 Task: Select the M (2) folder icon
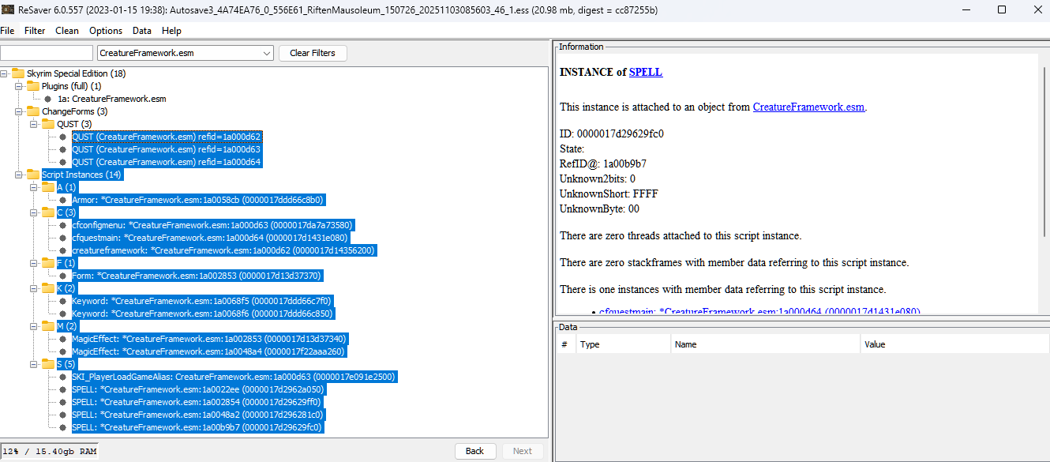point(48,326)
